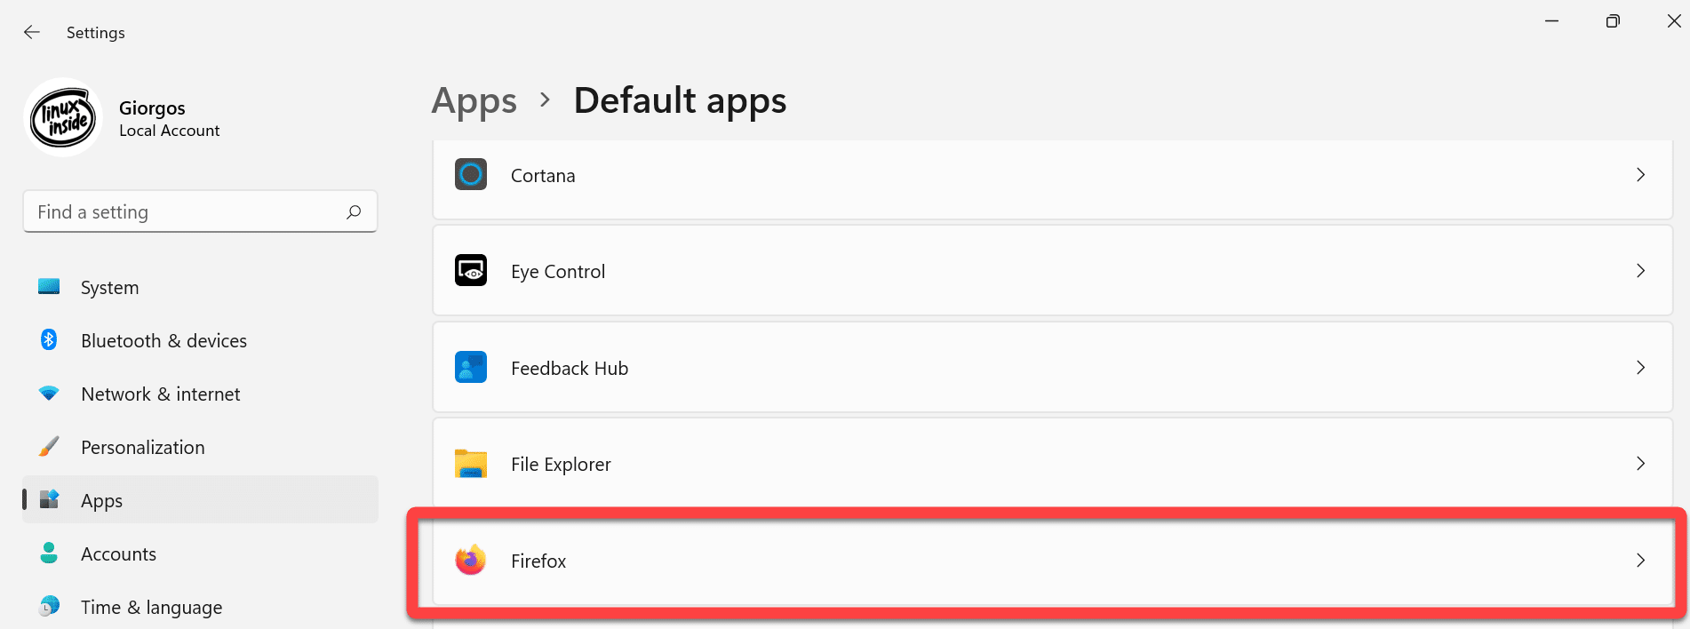Go back using the back arrow
Image resolution: width=1690 pixels, height=629 pixels.
pyautogui.click(x=32, y=32)
